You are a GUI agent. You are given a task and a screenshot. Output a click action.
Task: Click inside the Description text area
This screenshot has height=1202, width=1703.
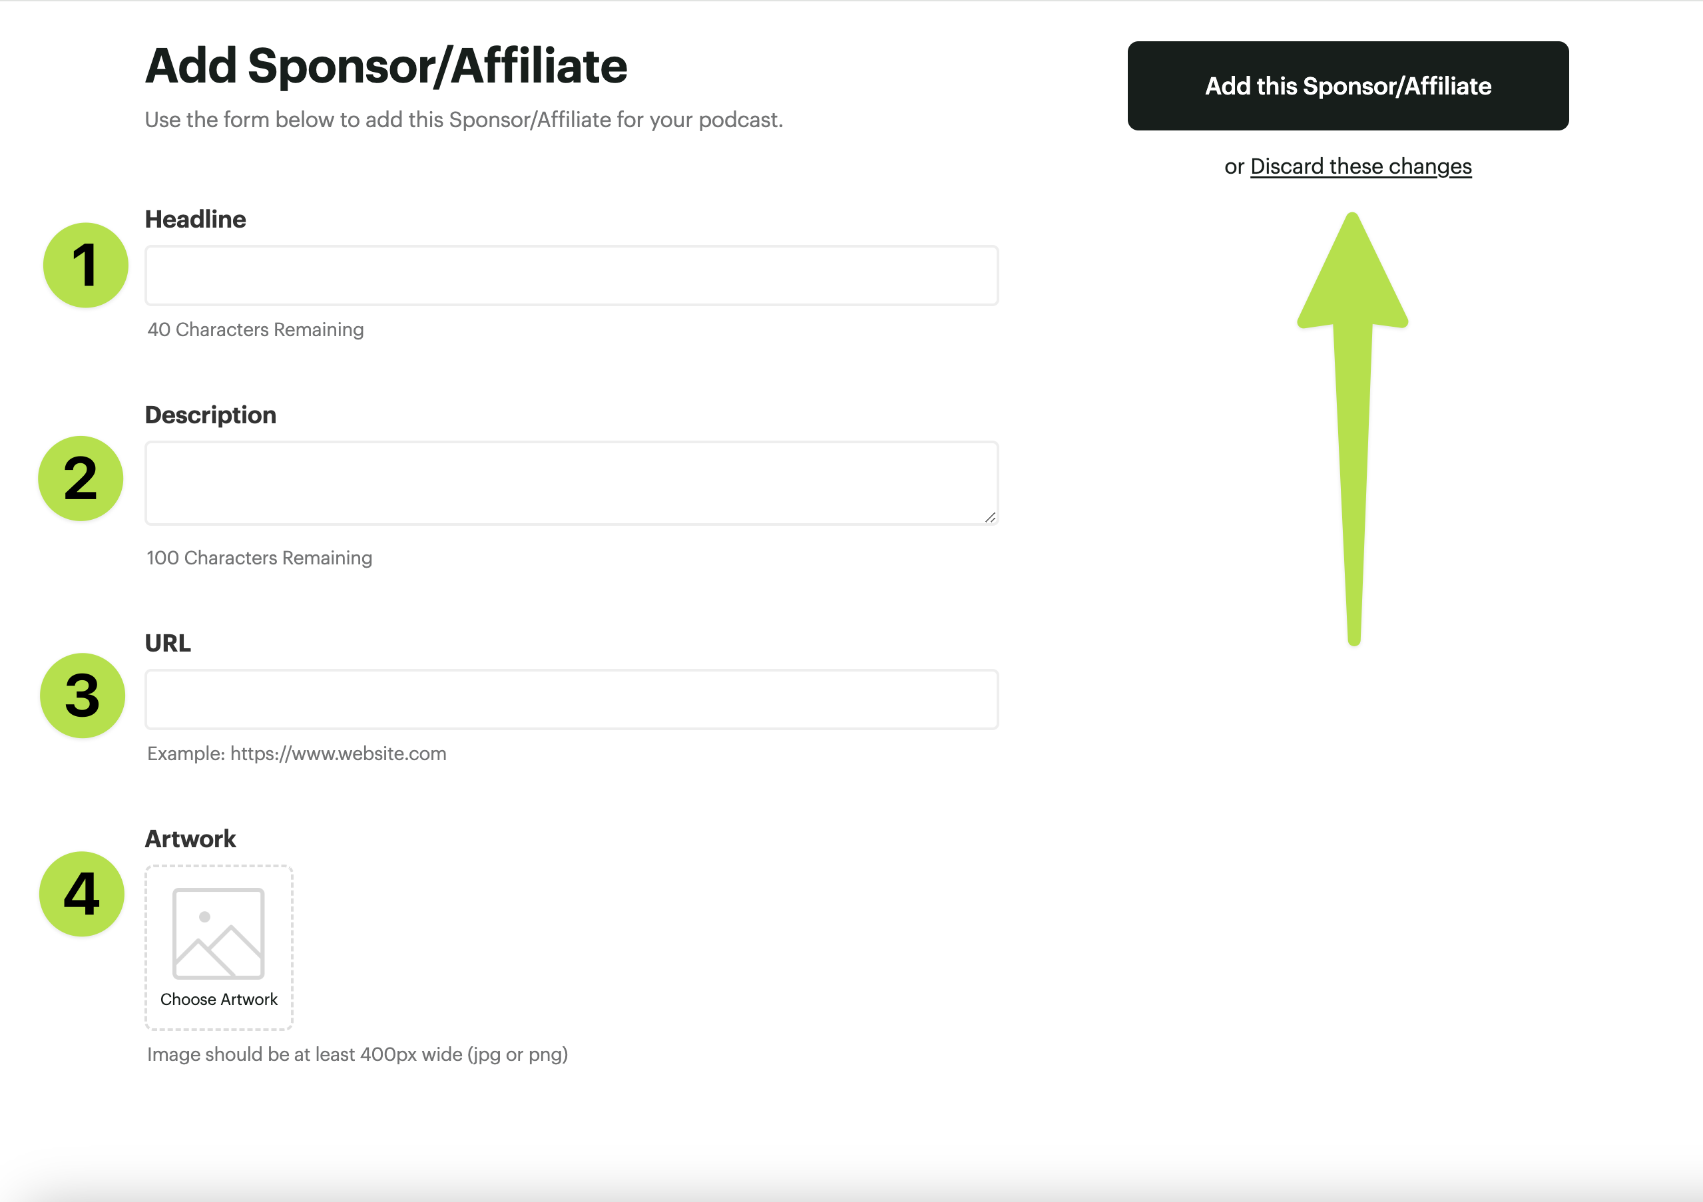pyautogui.click(x=571, y=483)
